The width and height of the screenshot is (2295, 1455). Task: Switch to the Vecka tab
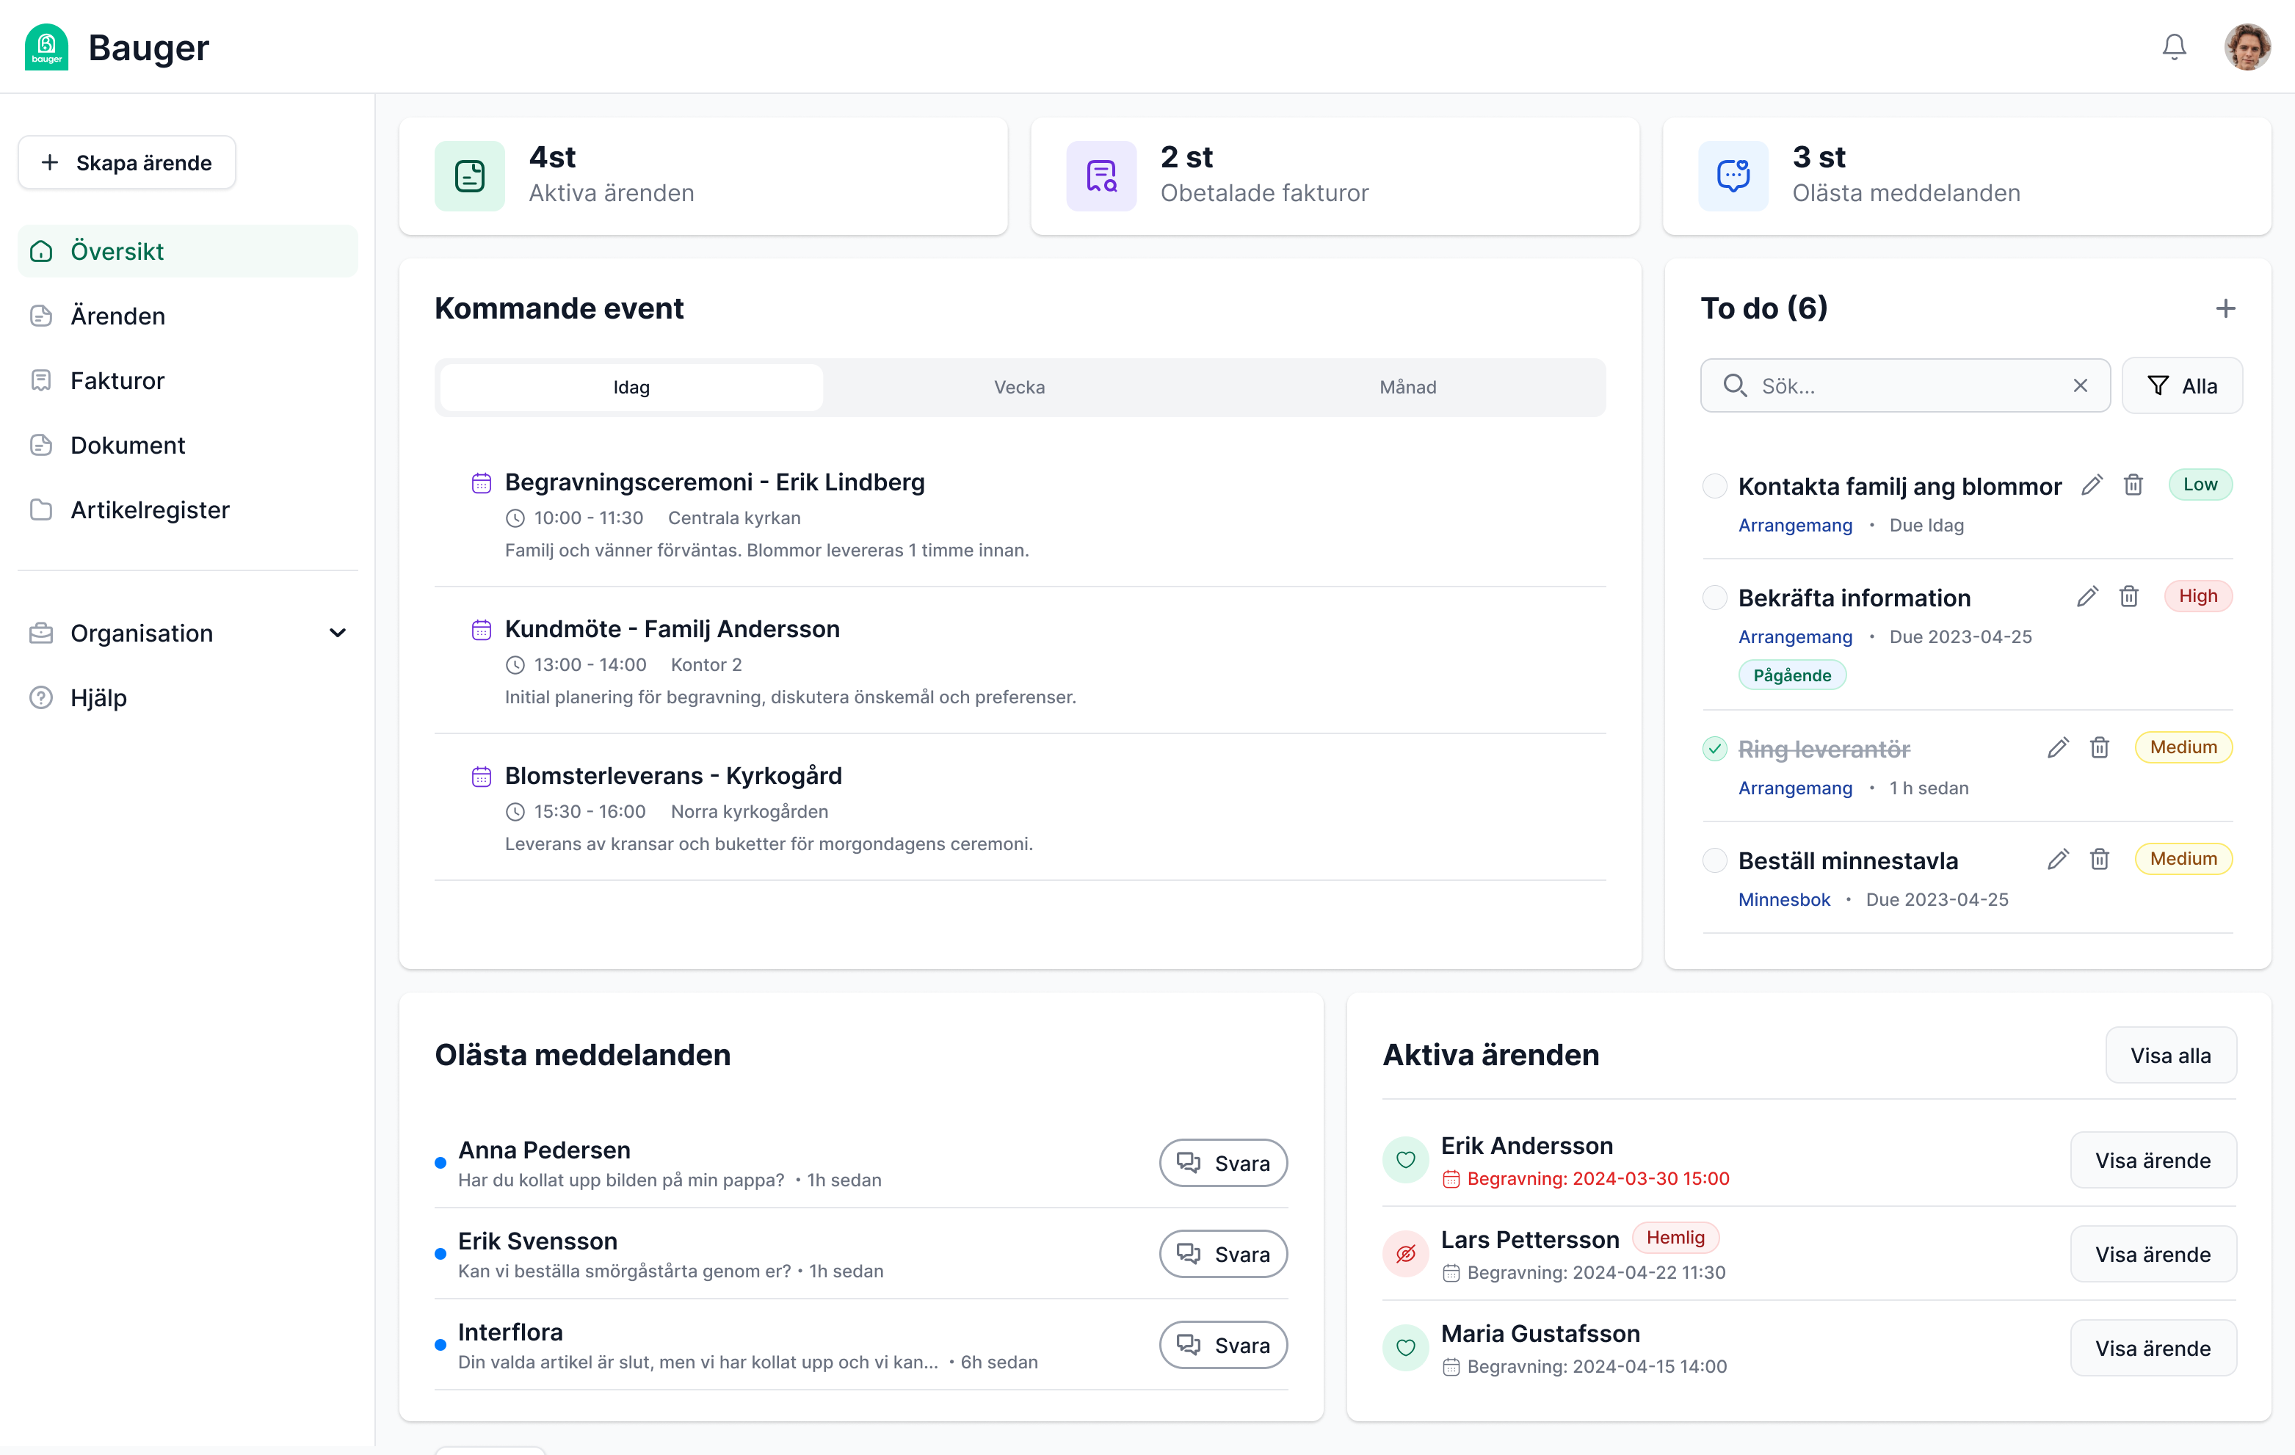coord(1019,388)
